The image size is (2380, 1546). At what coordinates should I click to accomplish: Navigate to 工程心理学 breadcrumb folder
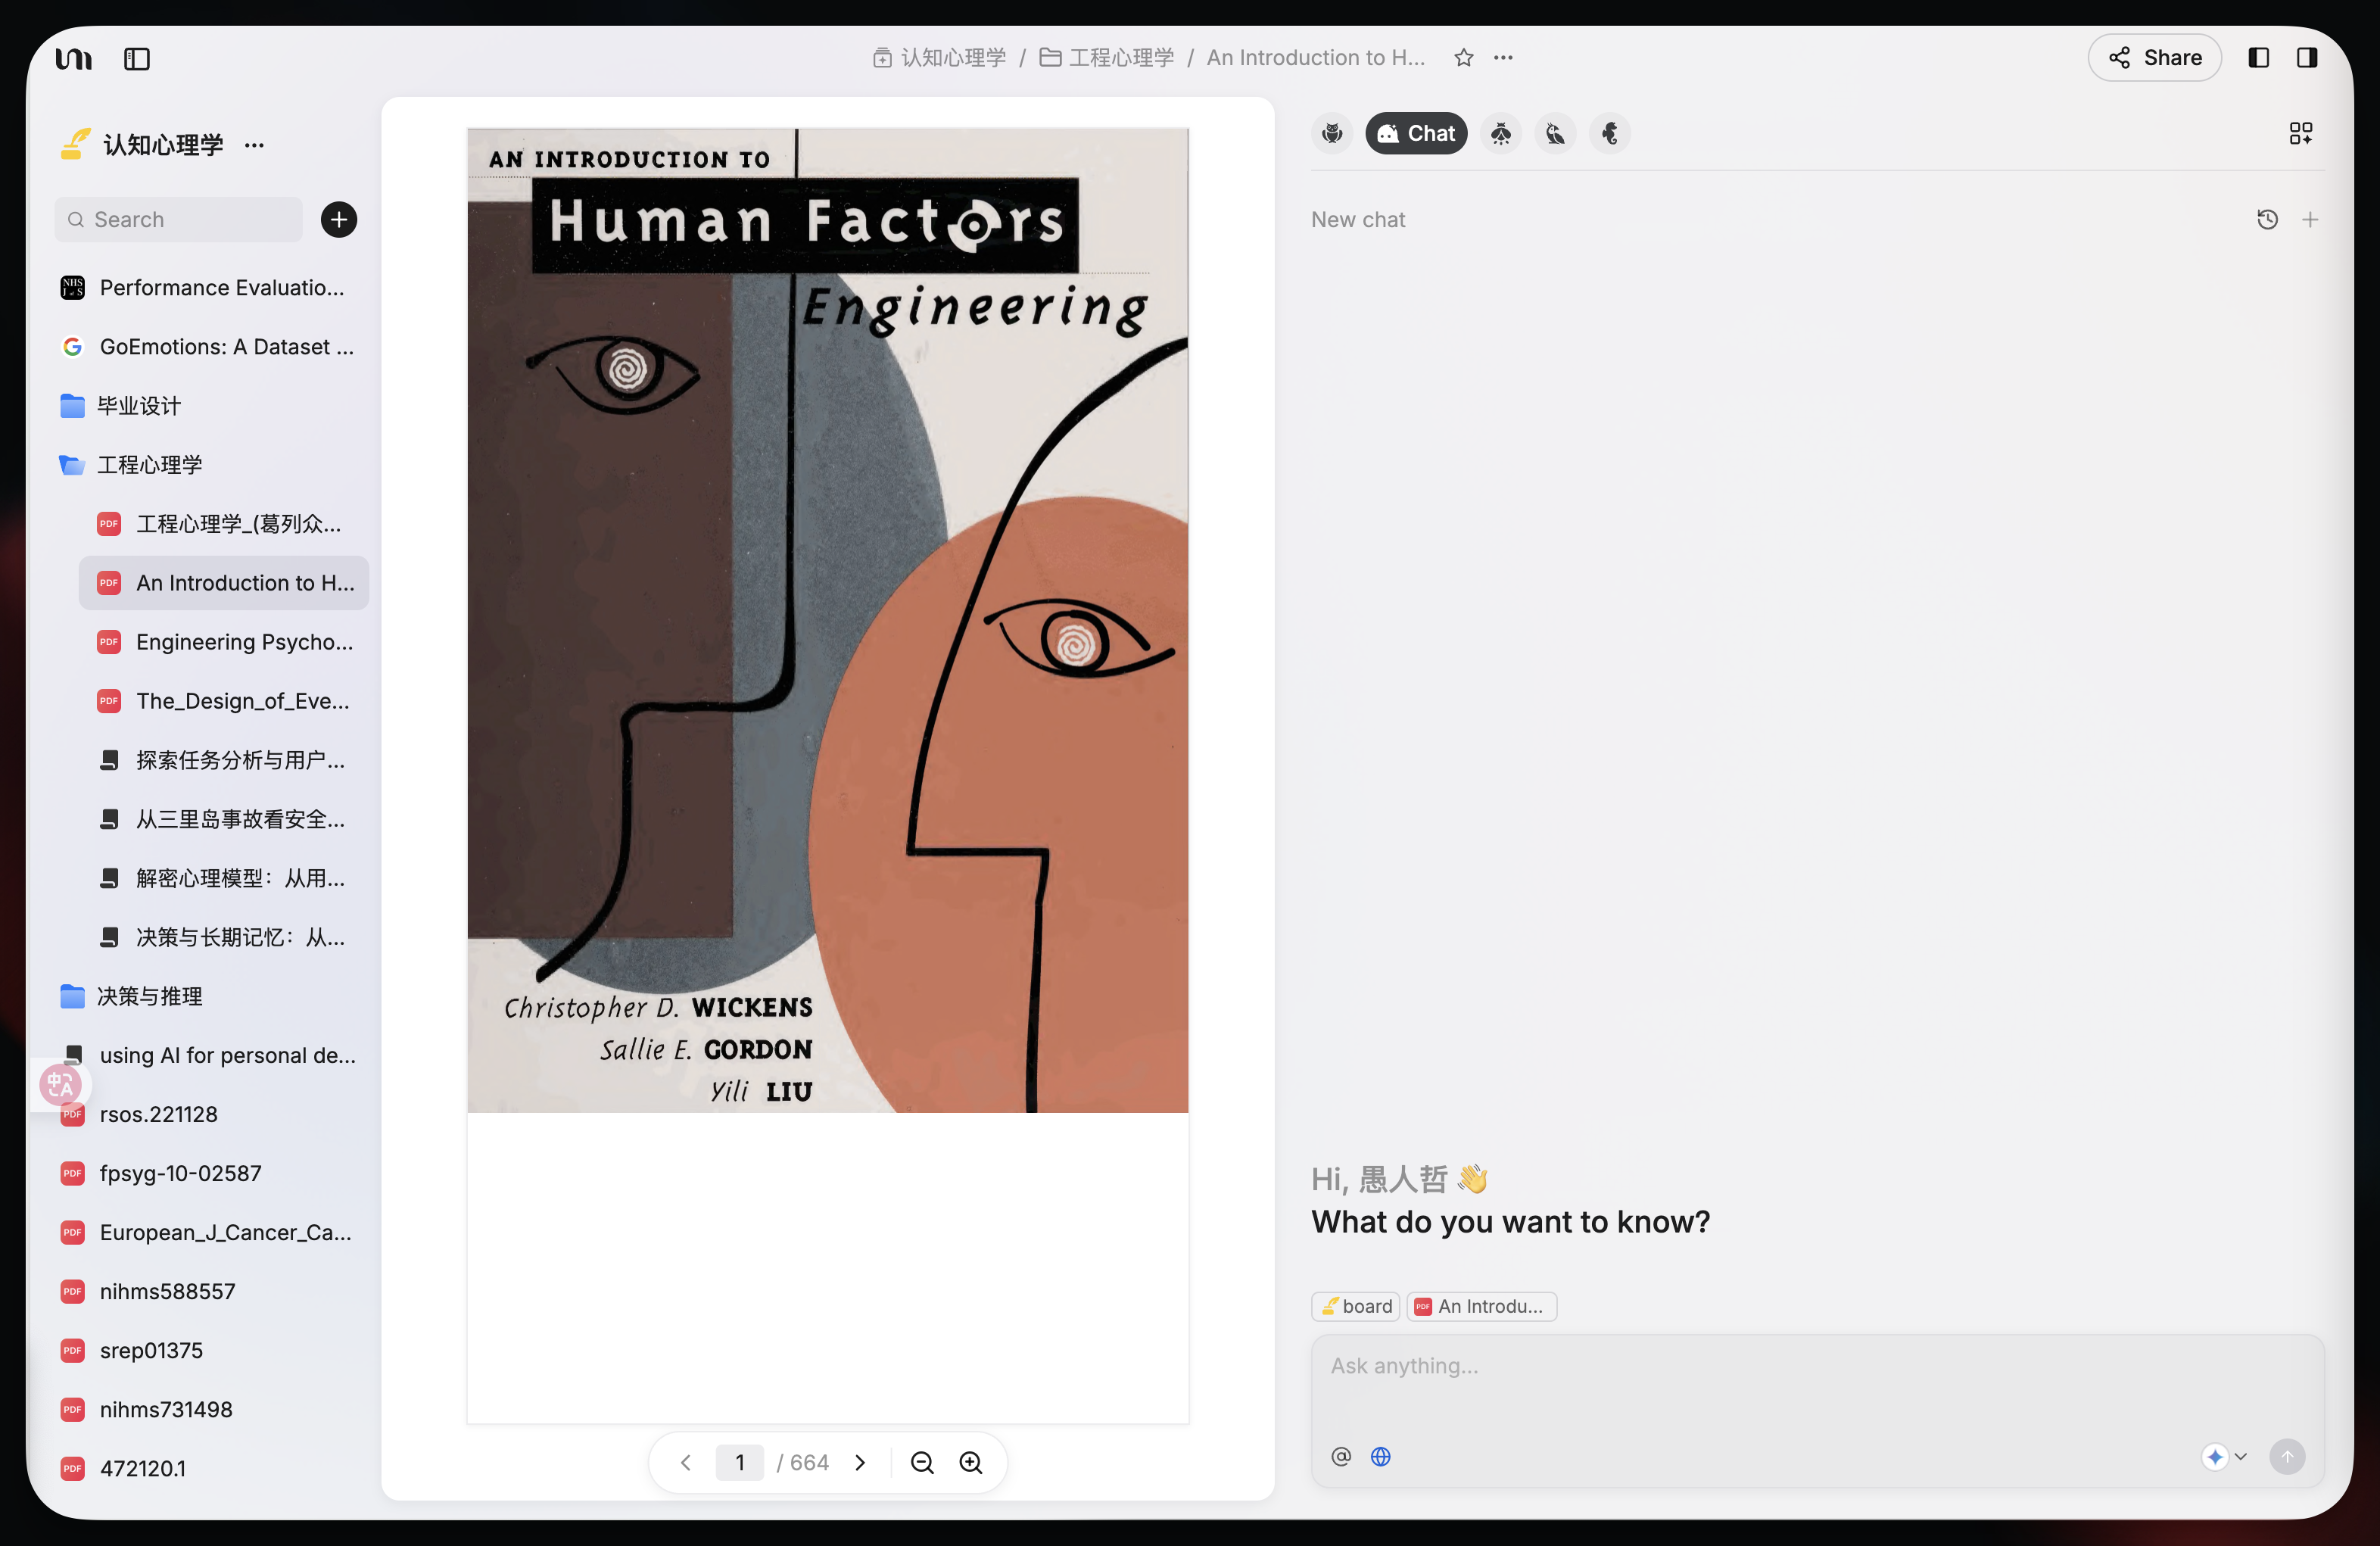click(x=1107, y=58)
